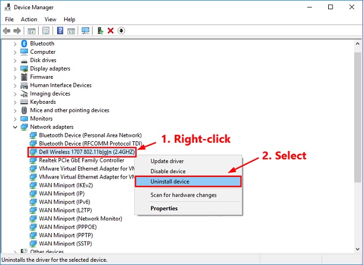Viewport: 363px width, 265px height.
Task: Select WAN Miniport (L2TP)
Action: pos(65,210)
